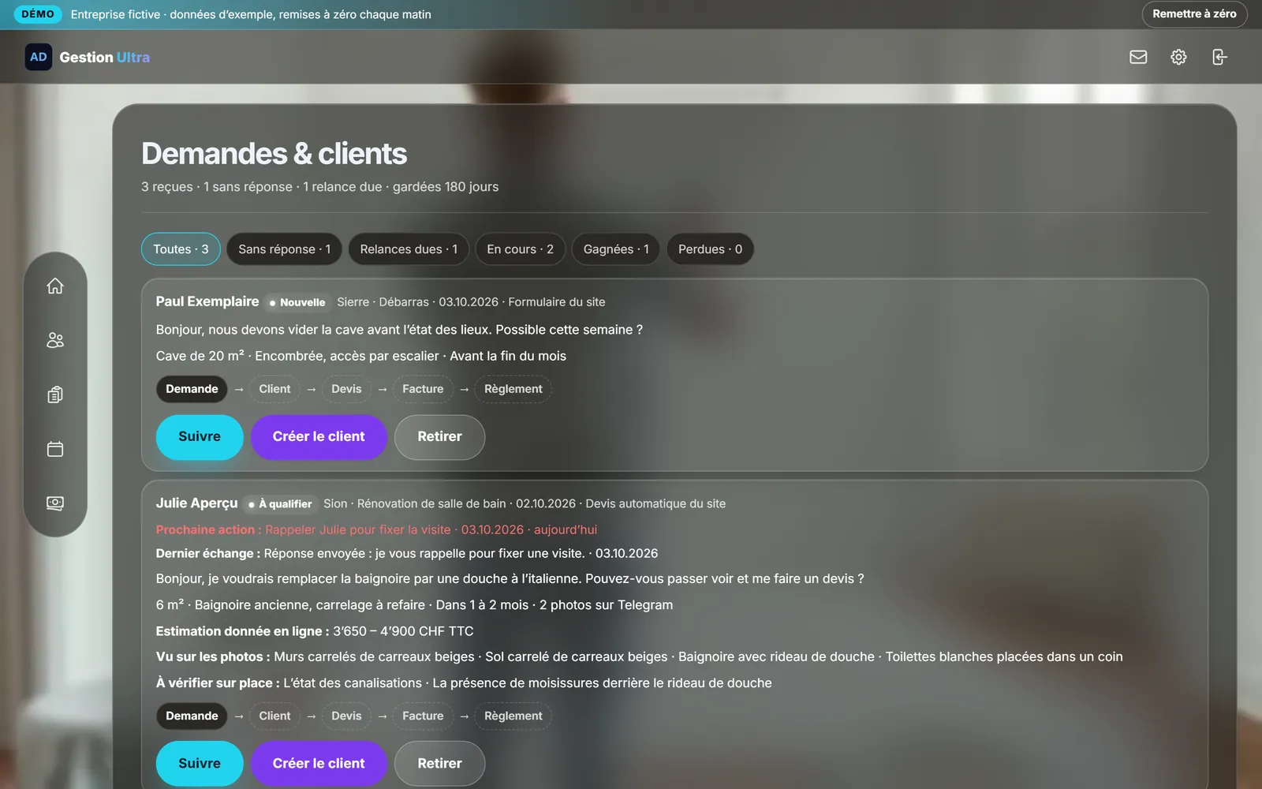Image resolution: width=1262 pixels, height=789 pixels.
Task: Click Demande step in Paul Exemplaire card
Action: [192, 389]
